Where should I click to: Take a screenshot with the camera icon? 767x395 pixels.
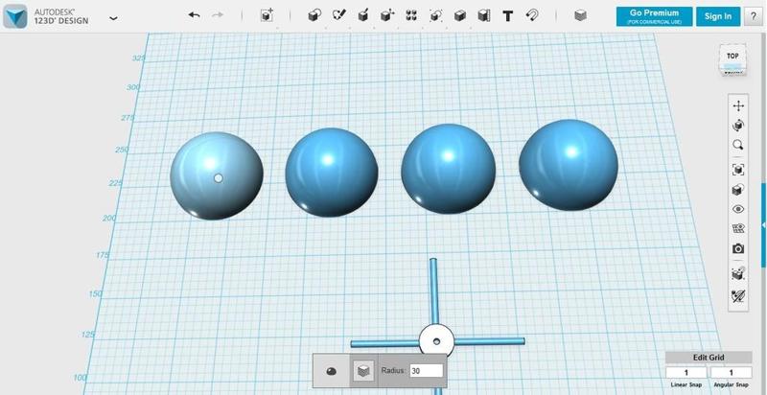point(738,249)
